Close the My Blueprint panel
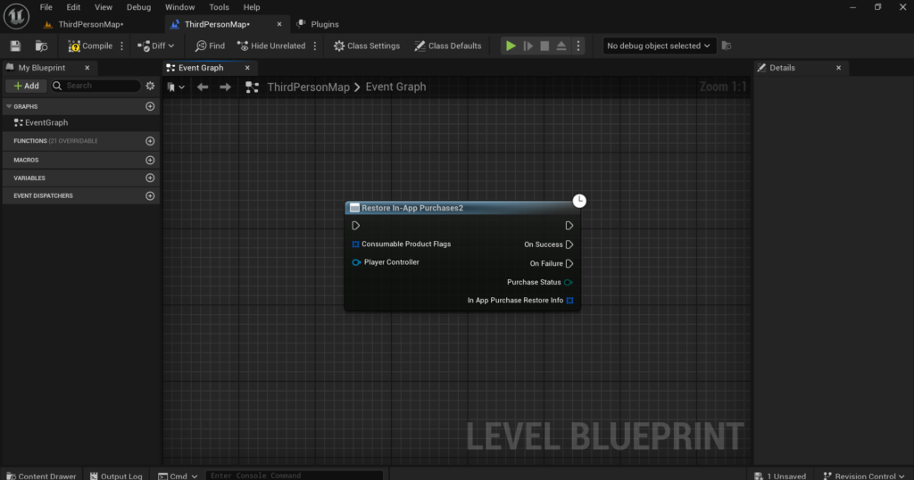The width and height of the screenshot is (914, 480). 87,68
